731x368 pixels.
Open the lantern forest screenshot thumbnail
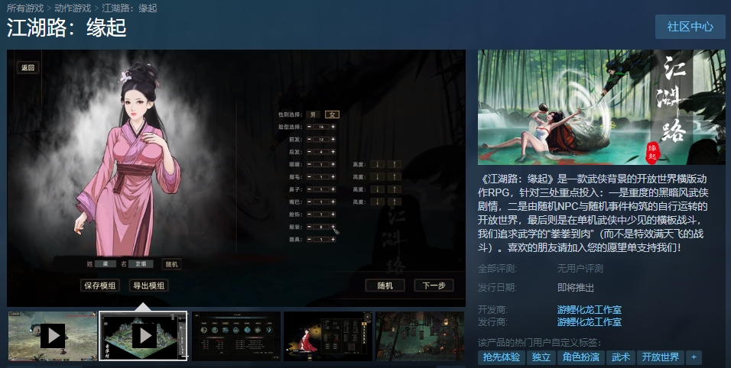pyautogui.click(x=420, y=336)
